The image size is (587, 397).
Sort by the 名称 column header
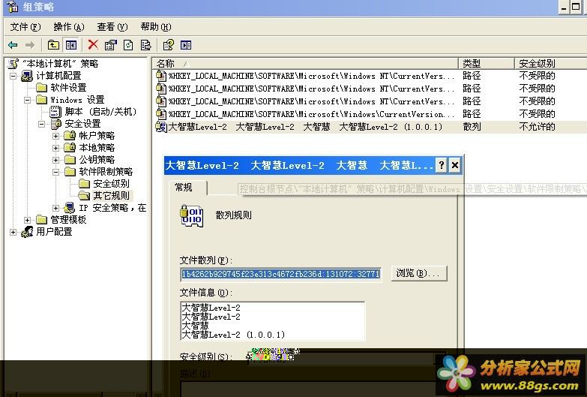click(x=304, y=63)
